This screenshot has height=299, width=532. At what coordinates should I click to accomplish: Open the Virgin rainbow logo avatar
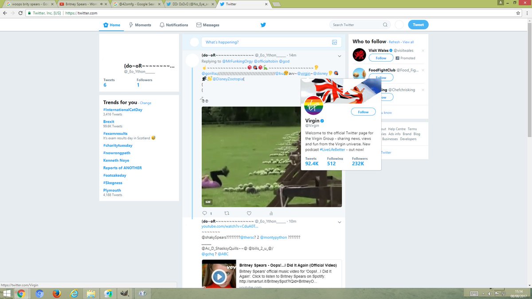pyautogui.click(x=313, y=105)
